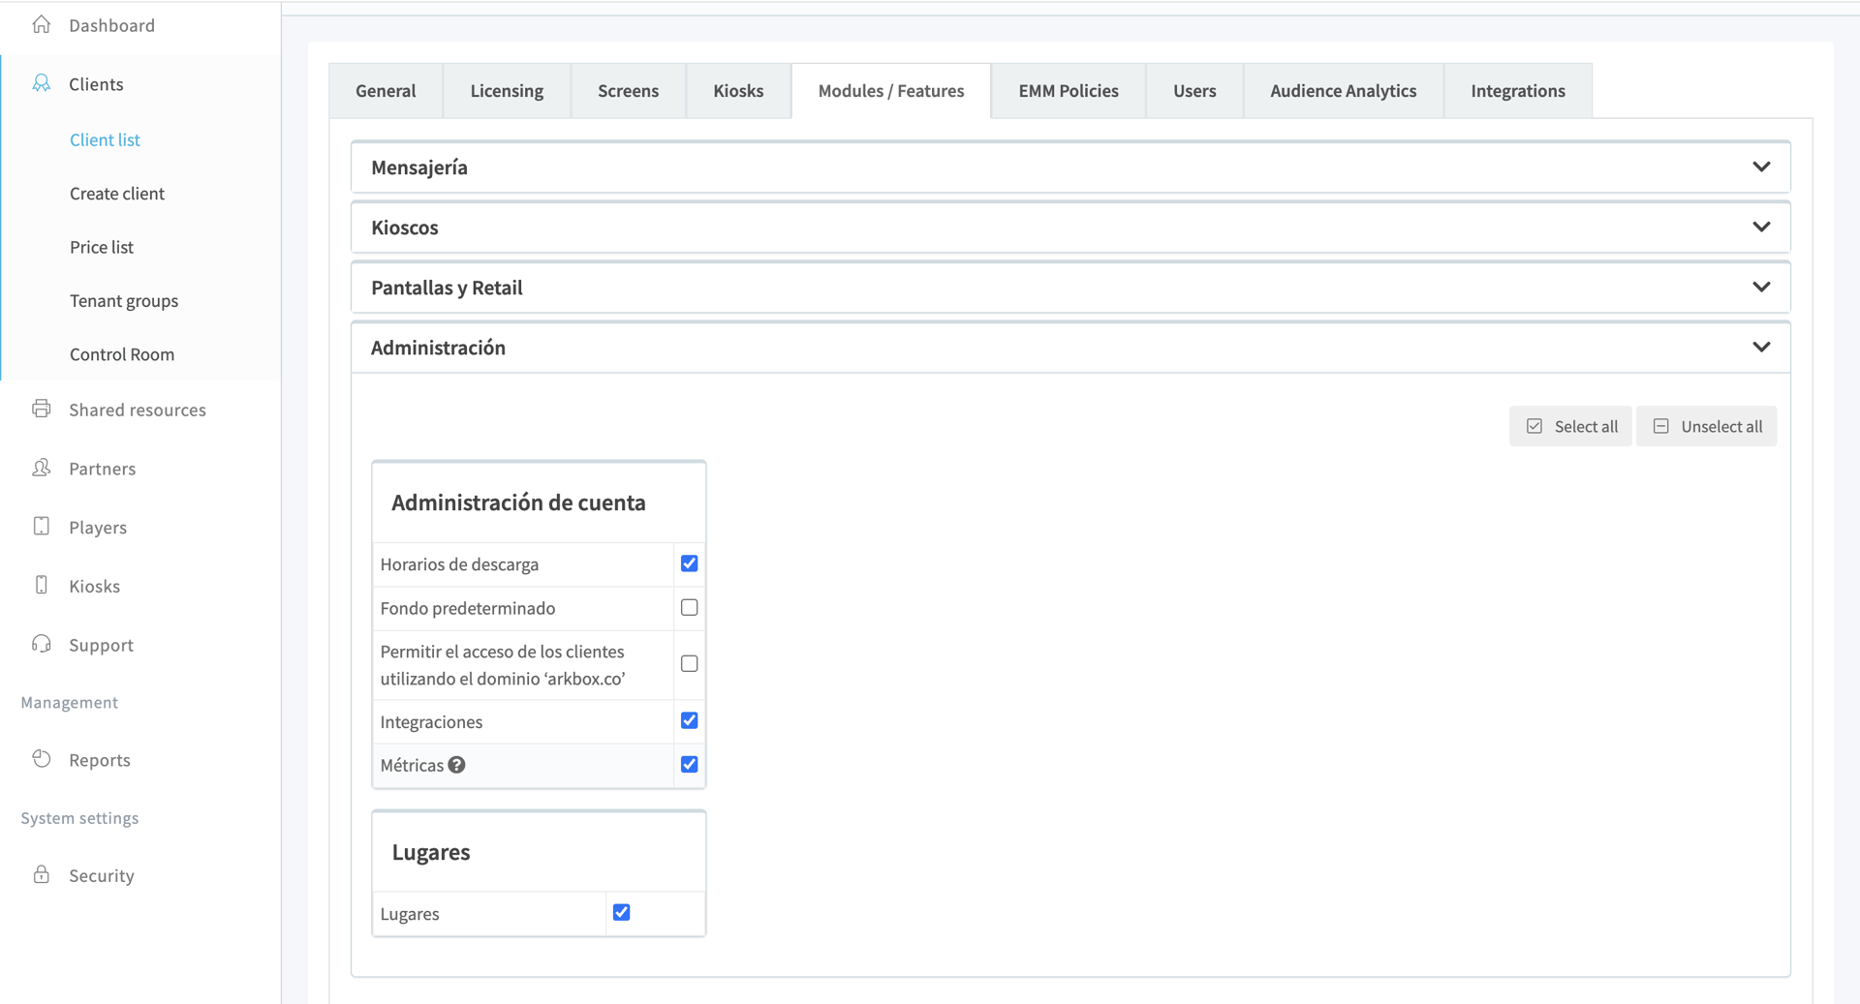Image resolution: width=1860 pixels, height=1004 pixels.
Task: Click the Shared resources printer icon
Action: (x=41, y=409)
